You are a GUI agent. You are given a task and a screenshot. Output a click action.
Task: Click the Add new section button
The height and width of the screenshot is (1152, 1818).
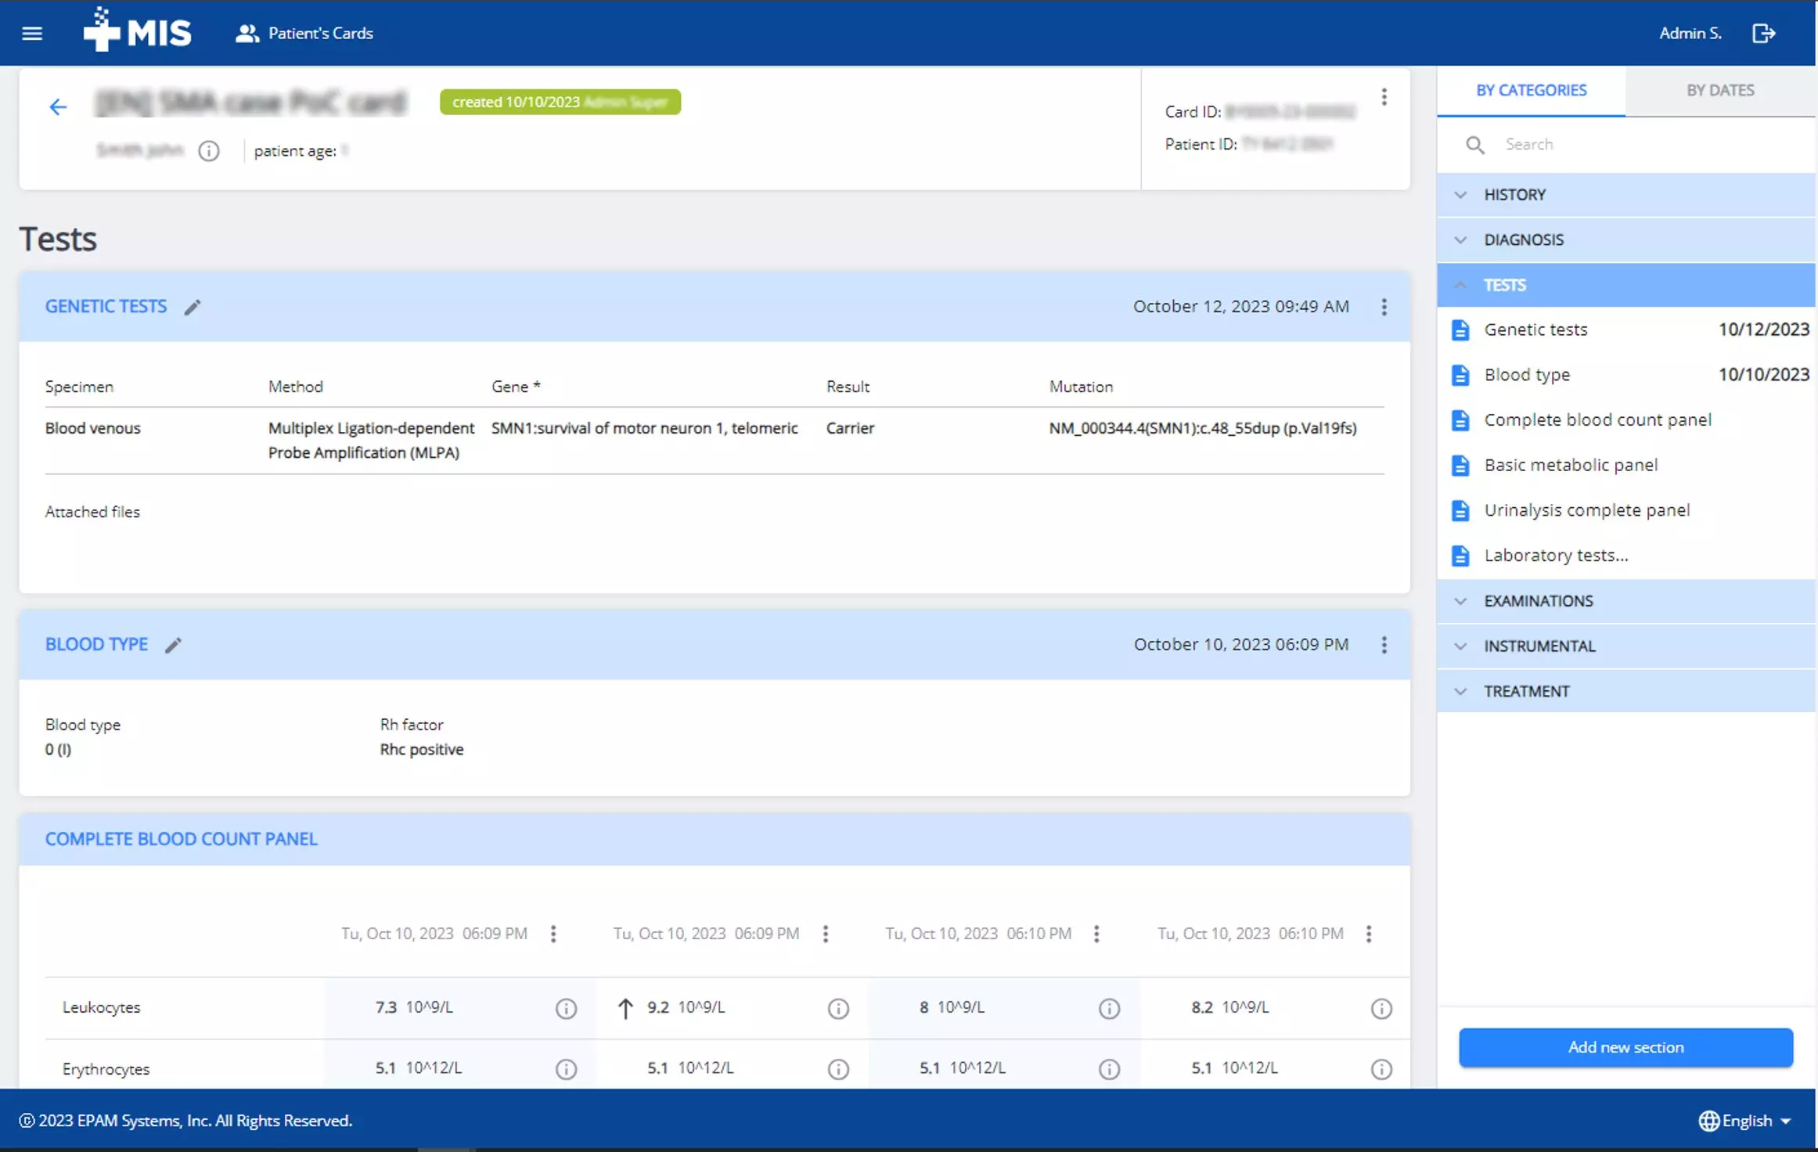pyautogui.click(x=1625, y=1047)
